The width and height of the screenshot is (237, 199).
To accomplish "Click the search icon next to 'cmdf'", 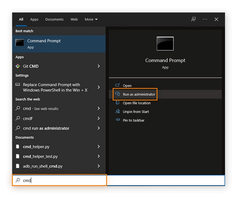I will point(18,118).
